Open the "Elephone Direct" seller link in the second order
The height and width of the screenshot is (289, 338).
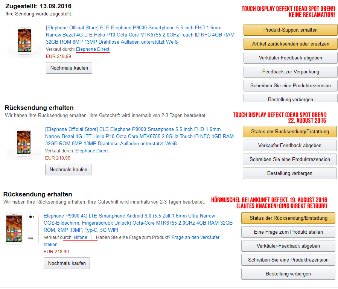click(x=92, y=151)
